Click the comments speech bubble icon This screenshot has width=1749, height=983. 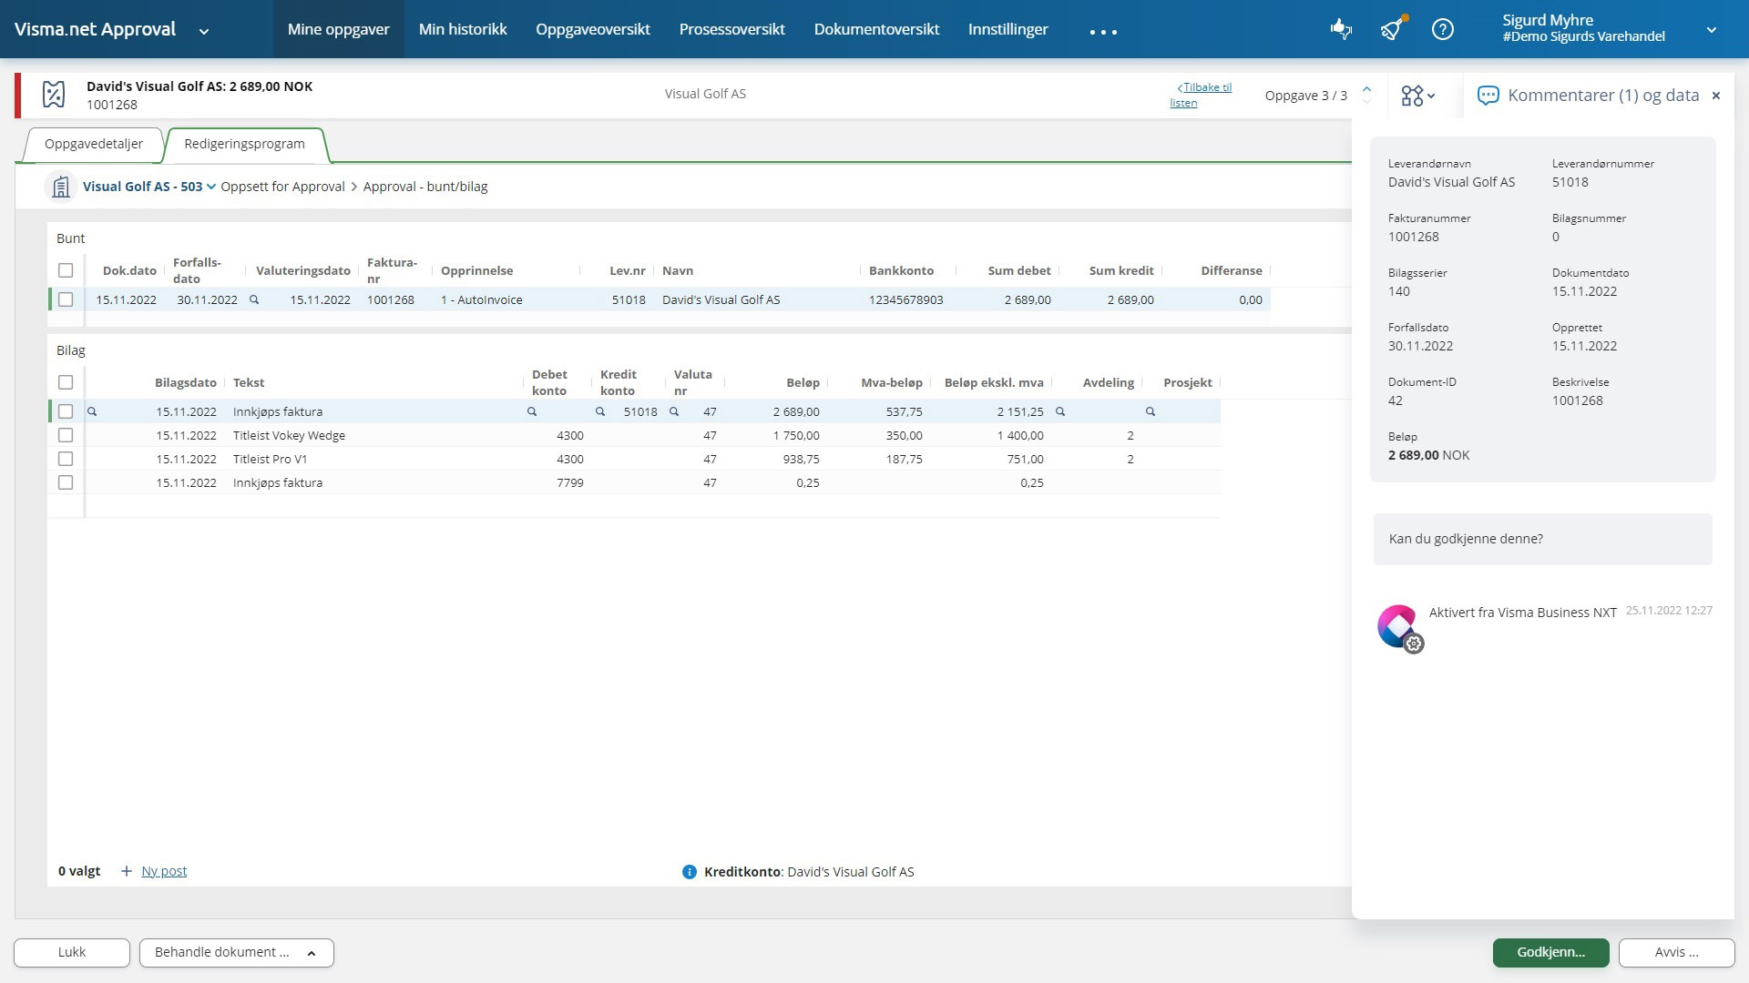point(1488,95)
